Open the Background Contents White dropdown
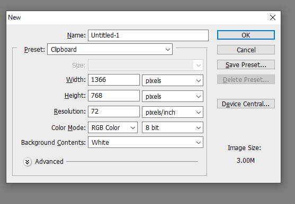 point(146,143)
